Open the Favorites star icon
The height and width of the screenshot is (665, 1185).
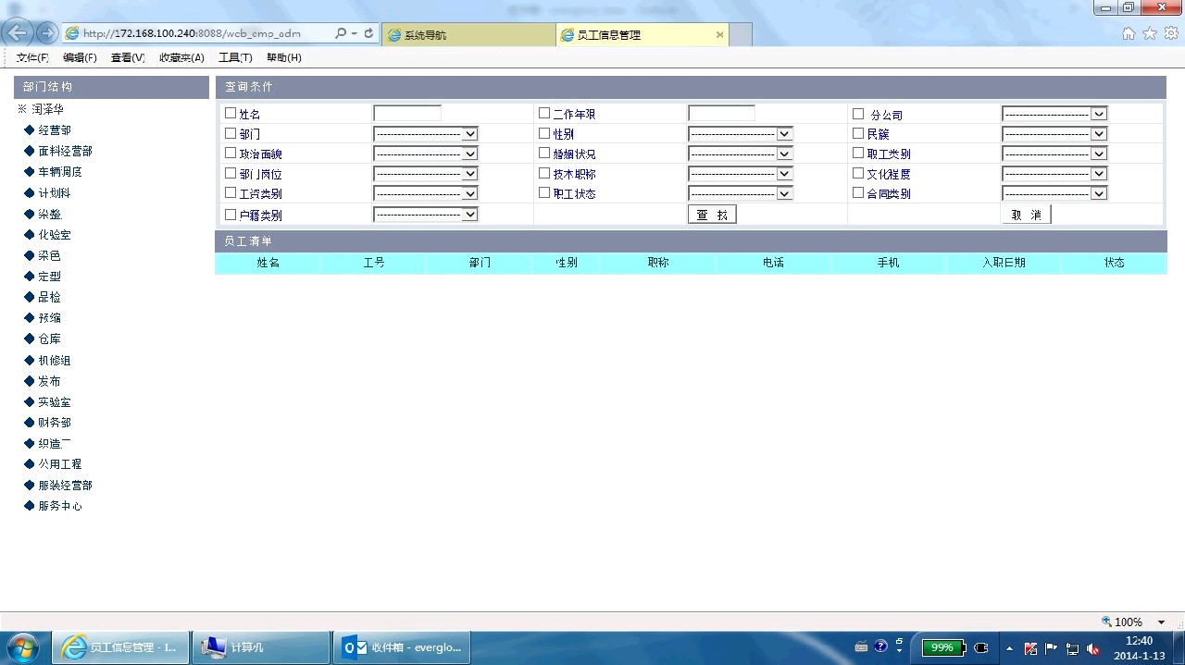(1150, 33)
